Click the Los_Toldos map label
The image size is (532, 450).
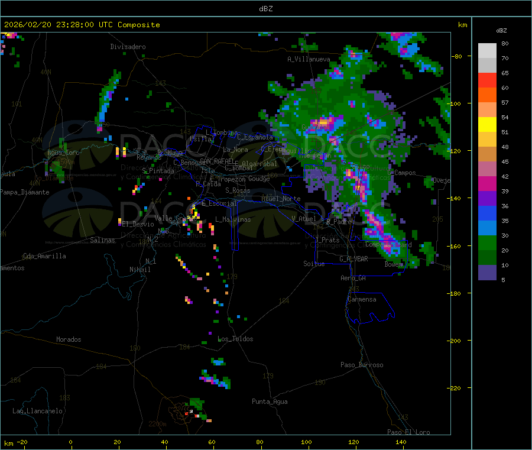coord(235,339)
